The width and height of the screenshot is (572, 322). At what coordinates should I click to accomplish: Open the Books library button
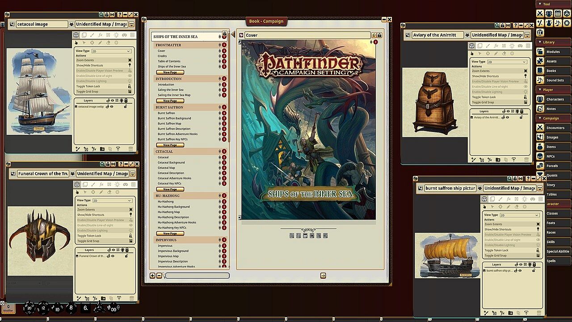pyautogui.click(x=540, y=71)
